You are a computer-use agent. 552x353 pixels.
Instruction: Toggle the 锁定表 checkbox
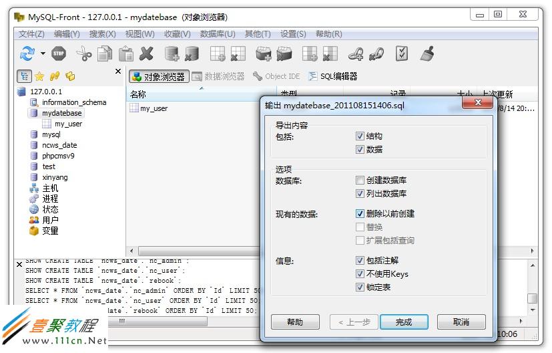click(360, 287)
